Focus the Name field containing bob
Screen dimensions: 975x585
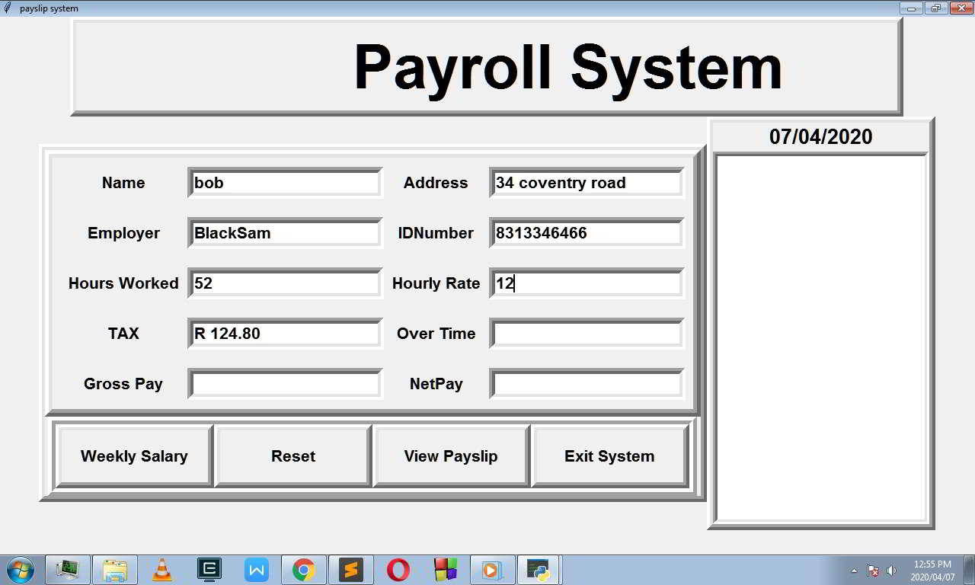(285, 183)
